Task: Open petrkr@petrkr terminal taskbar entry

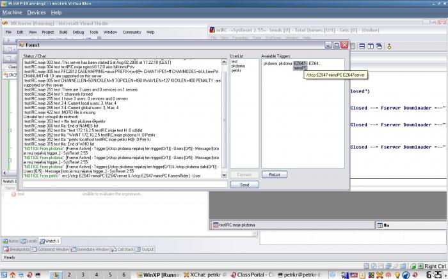Action: point(300,275)
